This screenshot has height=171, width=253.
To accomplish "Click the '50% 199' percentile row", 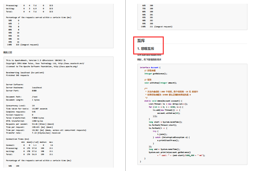I will pyautogui.click(x=14, y=166).
